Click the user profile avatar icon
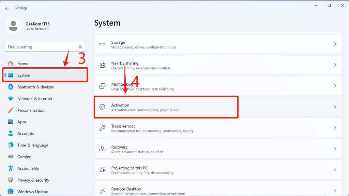Screen dimensions: 349x196 (14, 26)
